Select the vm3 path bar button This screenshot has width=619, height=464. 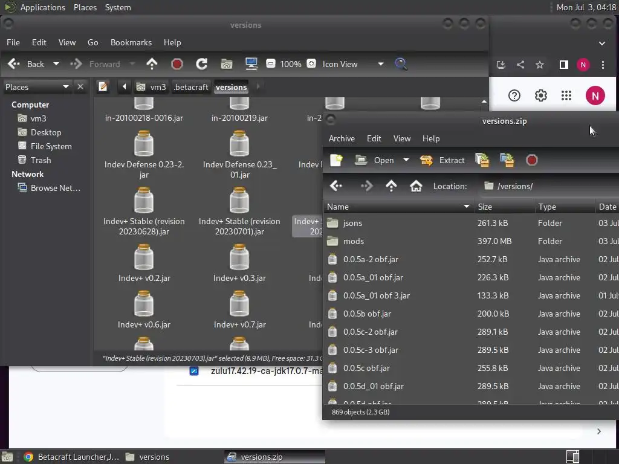point(151,87)
